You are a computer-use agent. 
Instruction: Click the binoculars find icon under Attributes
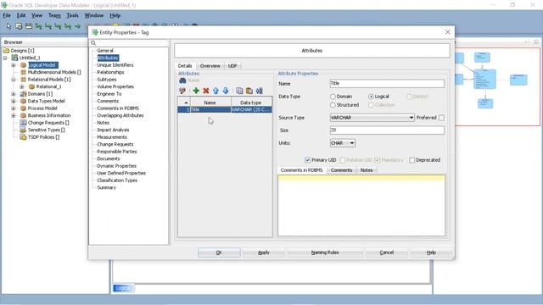182,80
